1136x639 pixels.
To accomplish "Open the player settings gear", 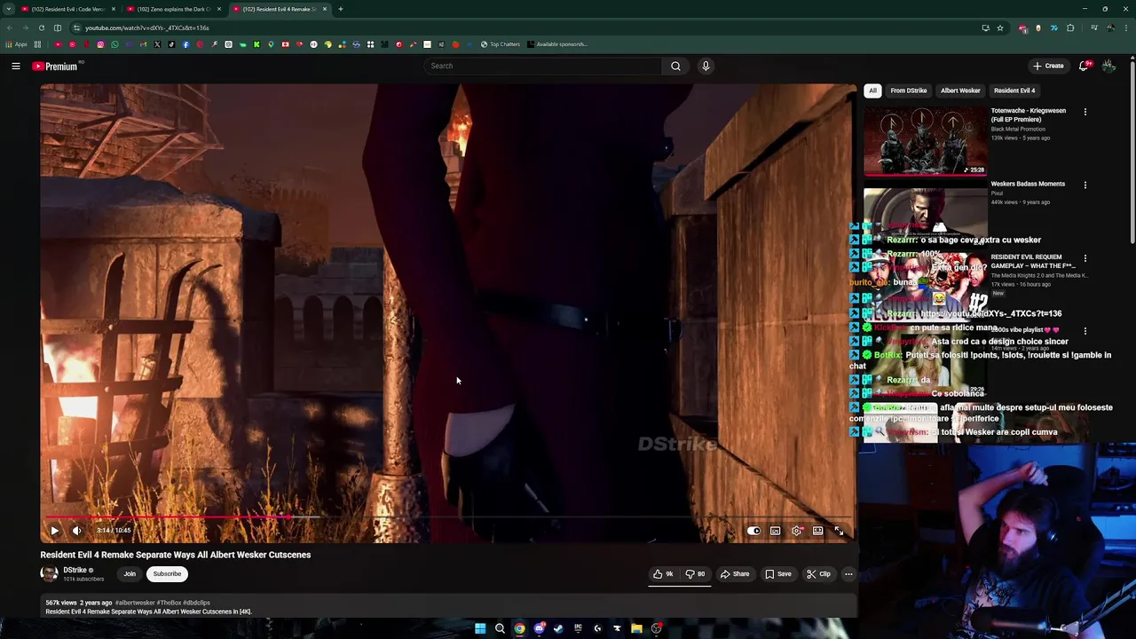I will tap(797, 531).
